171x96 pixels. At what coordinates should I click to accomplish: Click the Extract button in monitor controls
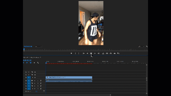[111, 53]
